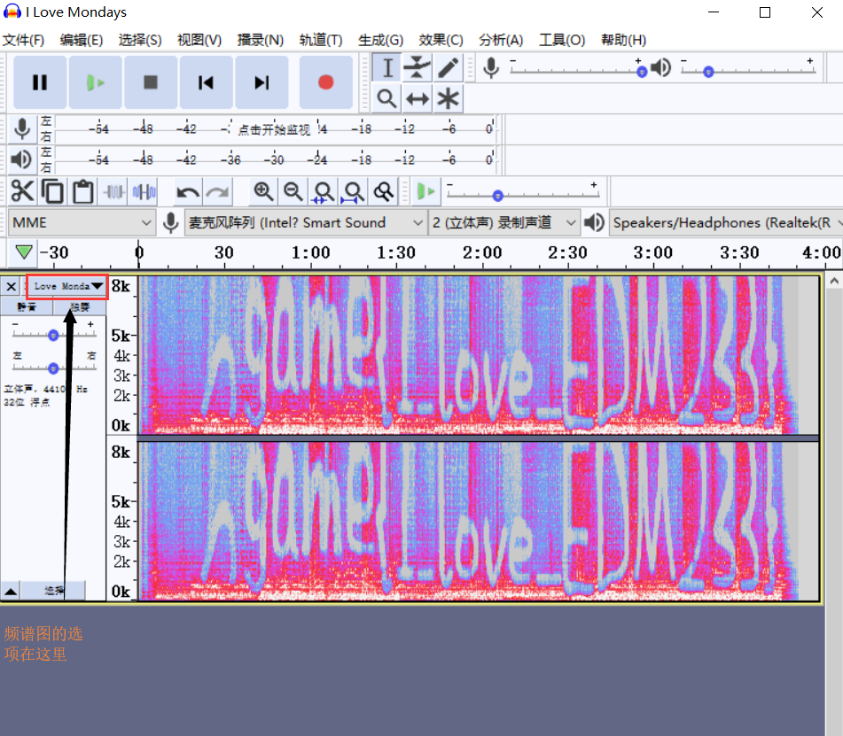The width and height of the screenshot is (843, 736).
Task: Open the 选择(S) menu
Action: (140, 40)
